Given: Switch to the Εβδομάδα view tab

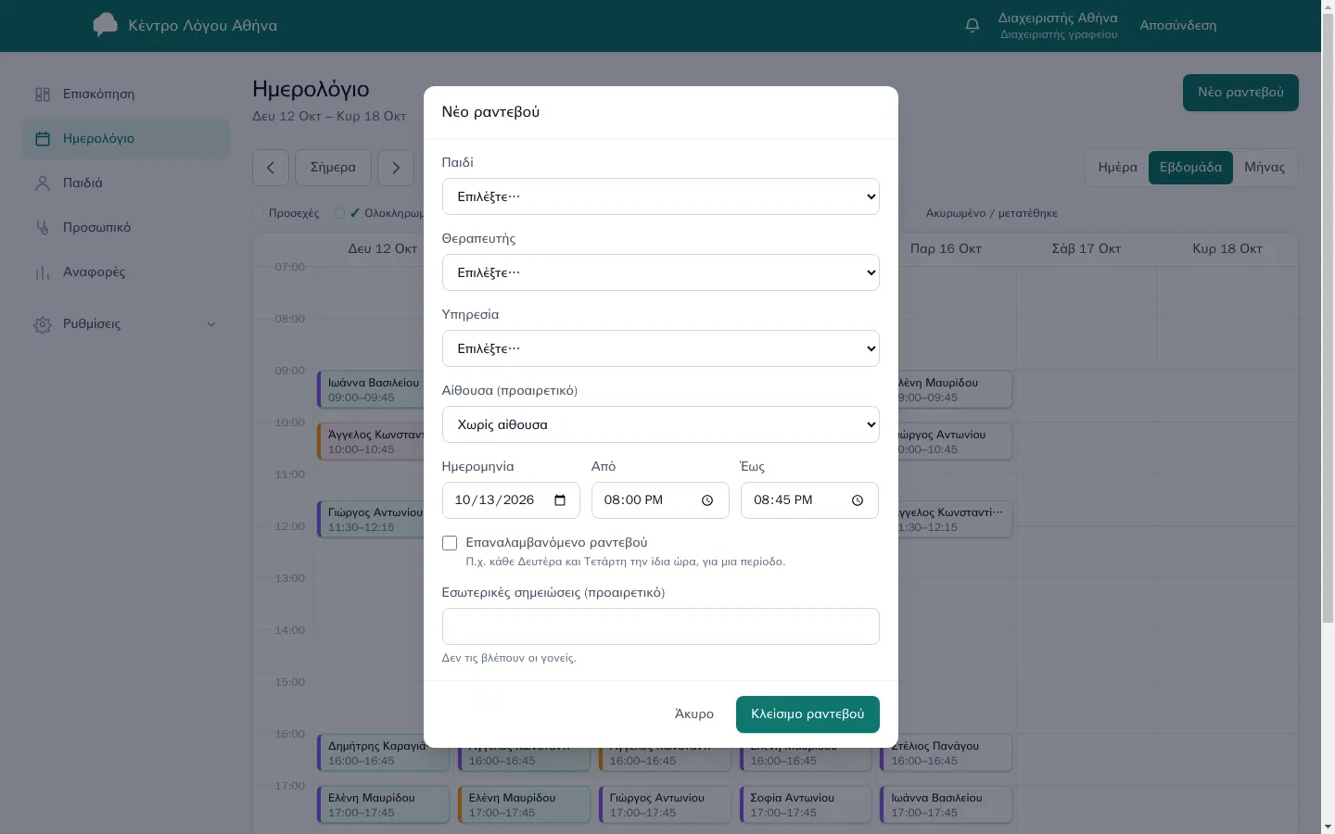Looking at the screenshot, I should 1190,168.
